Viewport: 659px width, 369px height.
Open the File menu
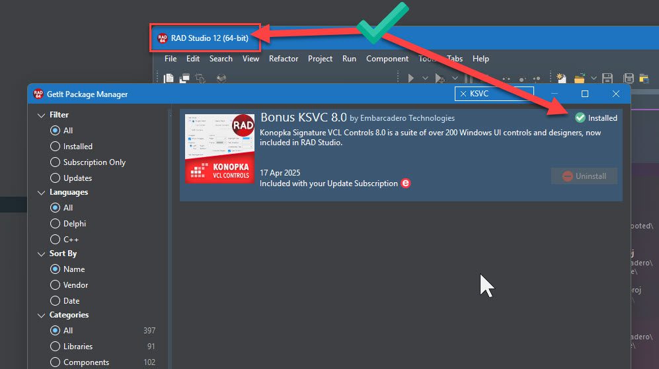[x=171, y=59]
